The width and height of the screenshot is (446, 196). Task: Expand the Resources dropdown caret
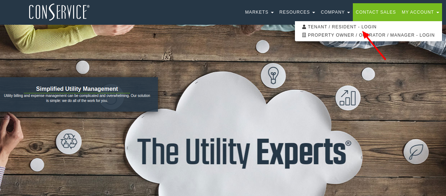[x=314, y=13]
